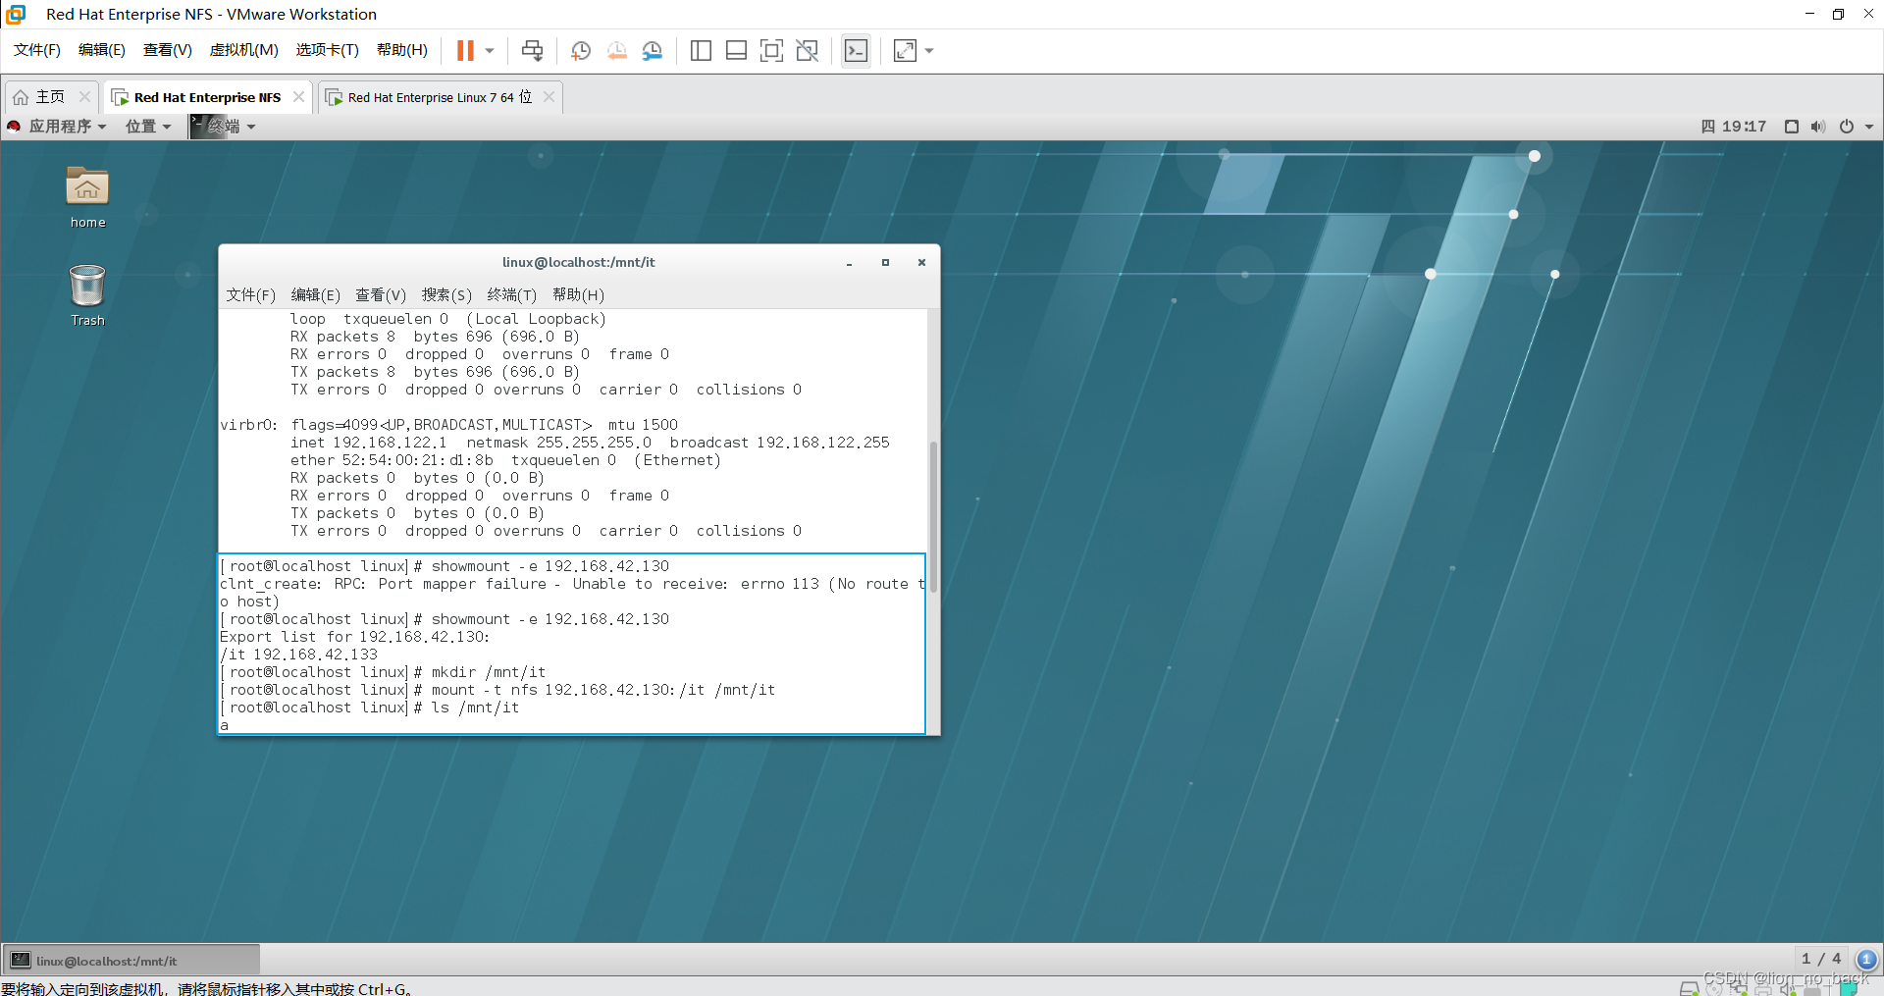
Task: Show or hide the library sidebar
Action: point(701,51)
